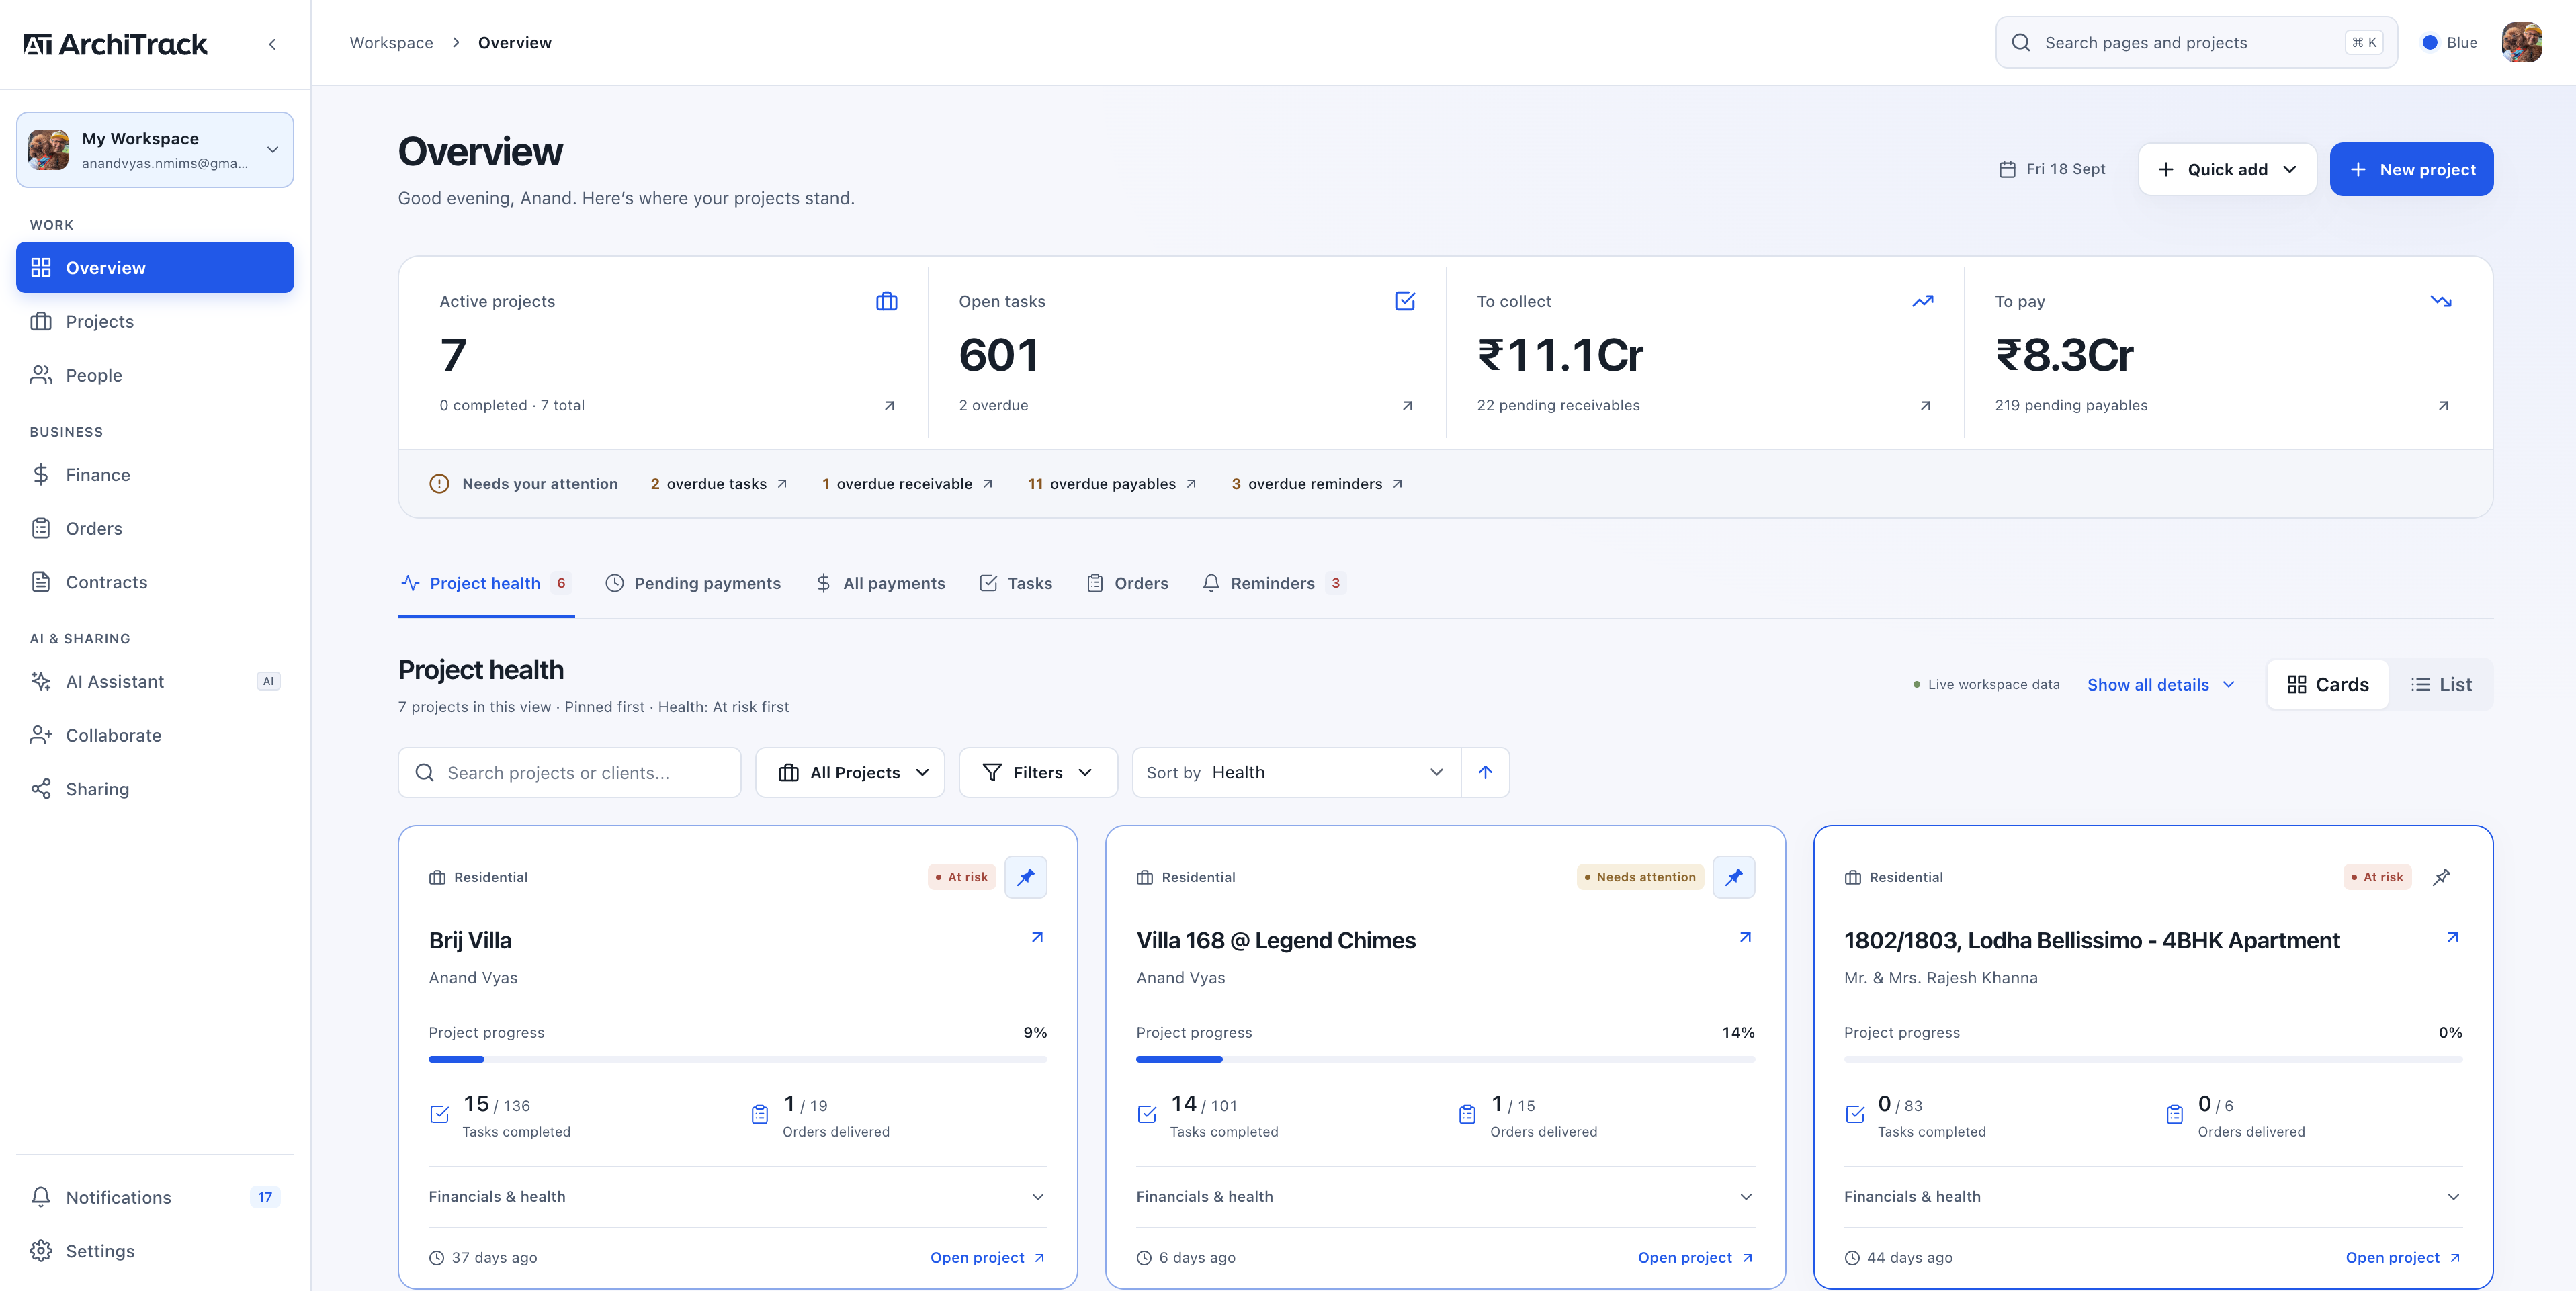Click the Settings gear icon
Screen dimensions: 2576x1291
click(41, 1251)
